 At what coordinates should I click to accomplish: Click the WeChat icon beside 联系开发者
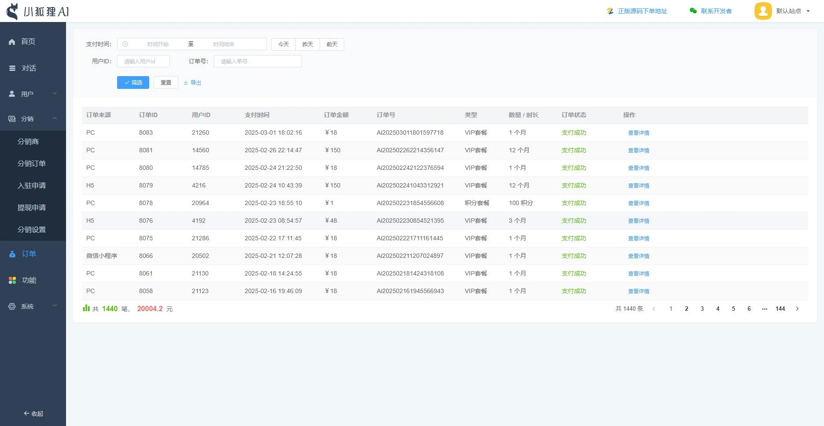[x=692, y=11]
